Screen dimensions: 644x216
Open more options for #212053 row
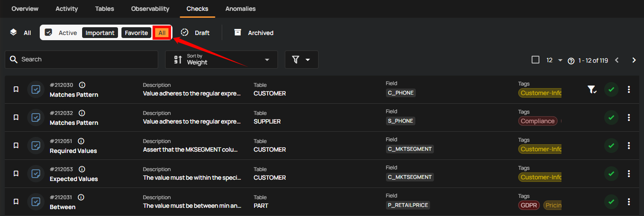point(629,174)
